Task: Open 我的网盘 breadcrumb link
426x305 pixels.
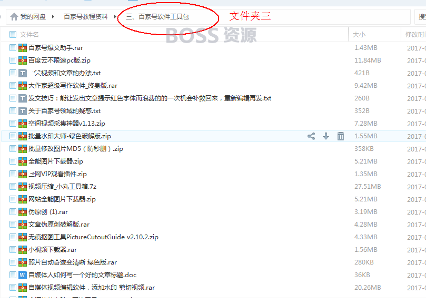Action: 33,17
